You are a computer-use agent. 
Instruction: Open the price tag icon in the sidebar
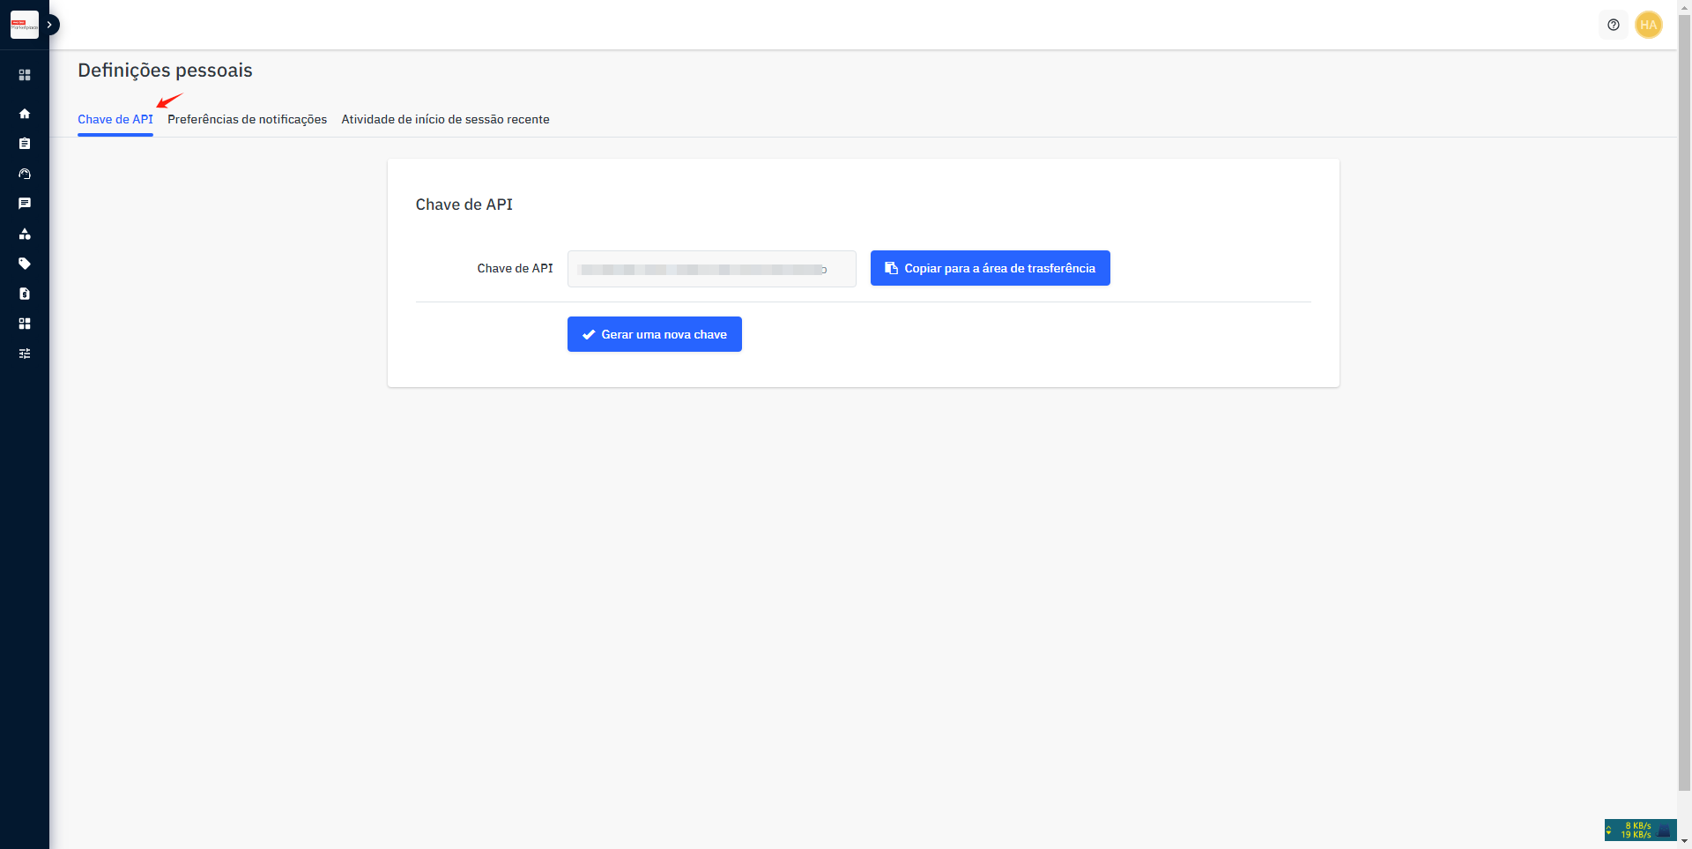pos(25,264)
